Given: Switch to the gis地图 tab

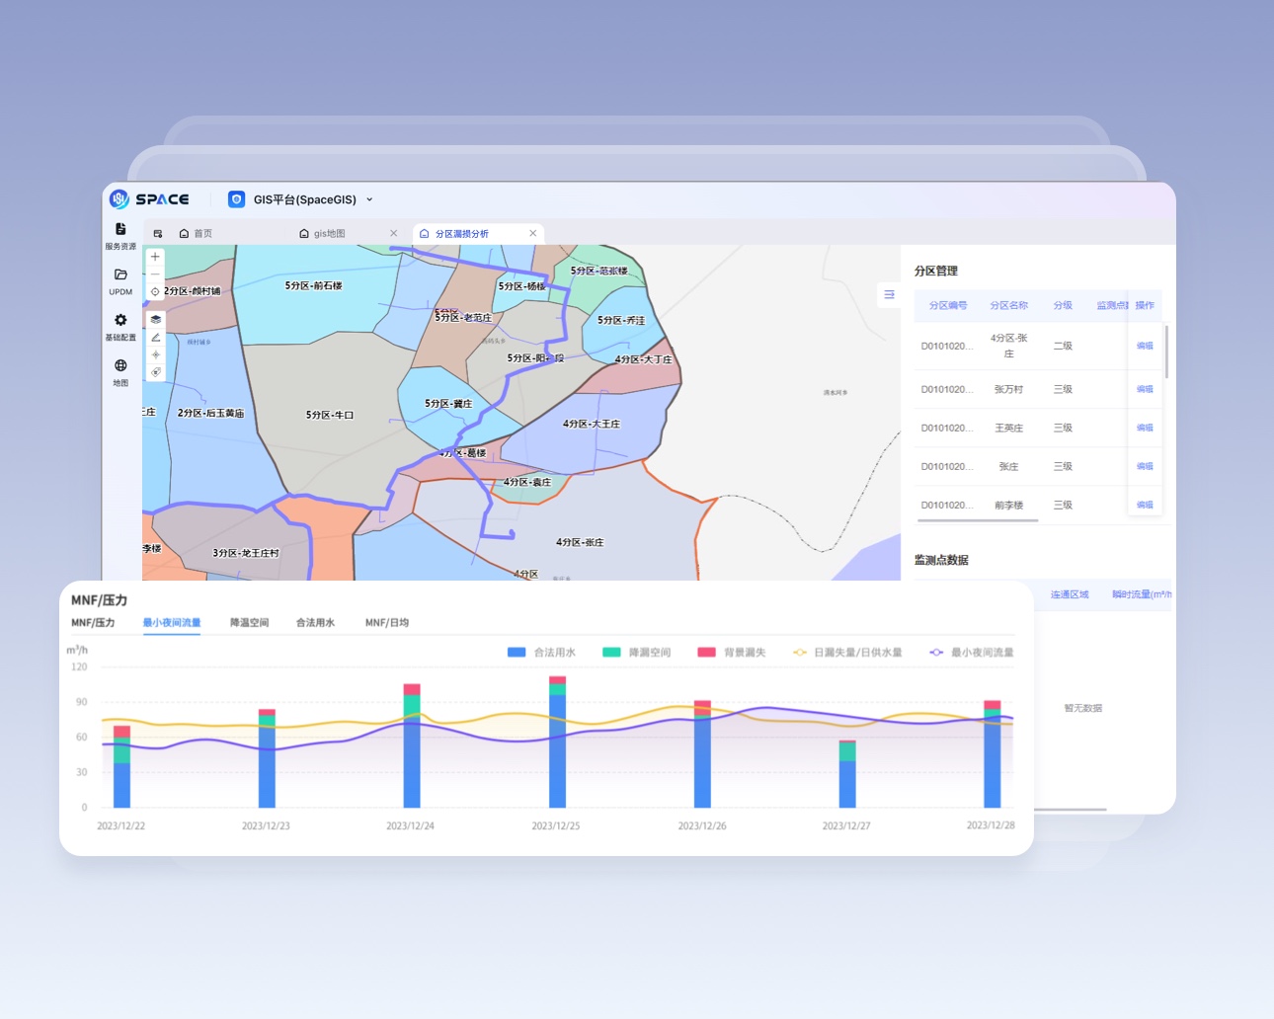Looking at the screenshot, I should (x=329, y=234).
